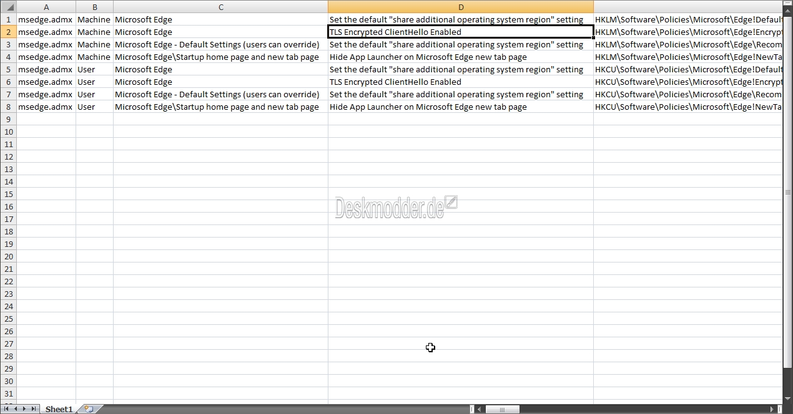The image size is (793, 414).
Task: Click msedge.admx cell in row 4
Action: tap(46, 57)
